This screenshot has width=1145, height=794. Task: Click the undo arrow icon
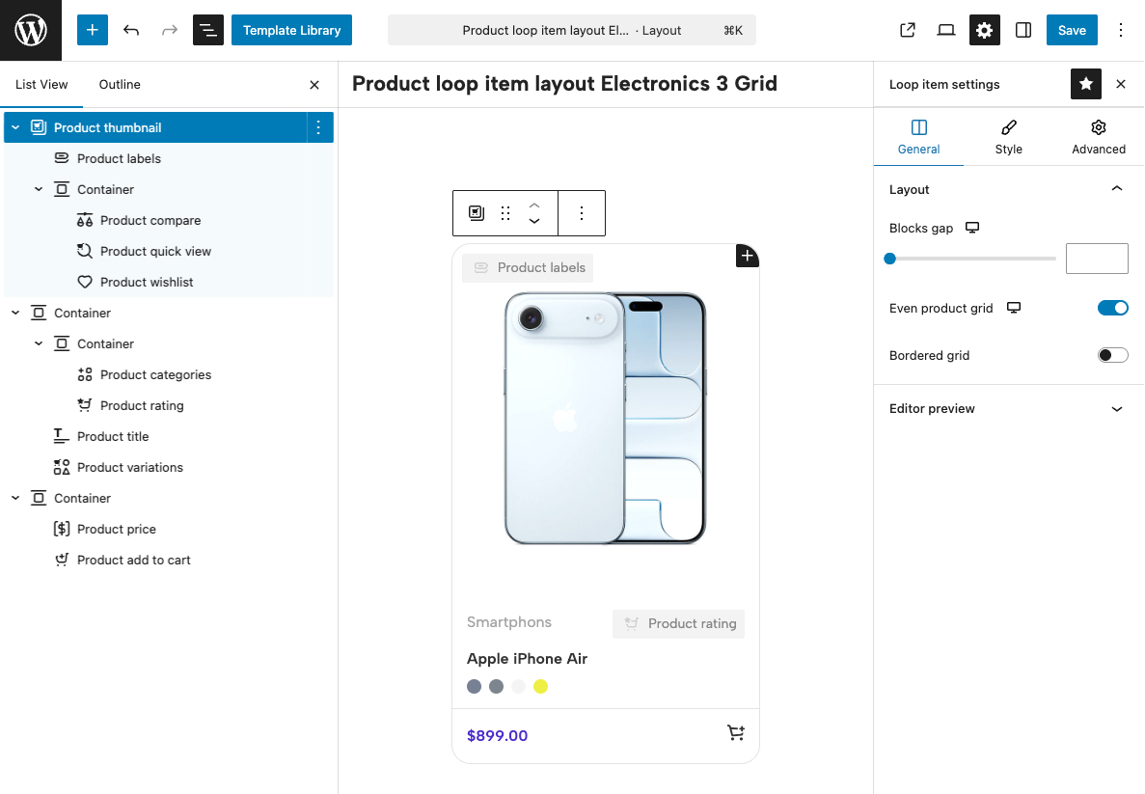click(x=131, y=30)
